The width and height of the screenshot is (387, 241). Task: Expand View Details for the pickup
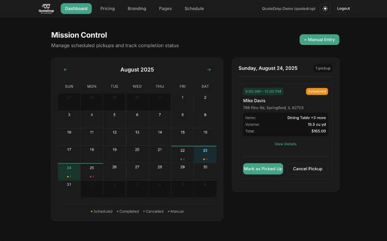tap(285, 144)
